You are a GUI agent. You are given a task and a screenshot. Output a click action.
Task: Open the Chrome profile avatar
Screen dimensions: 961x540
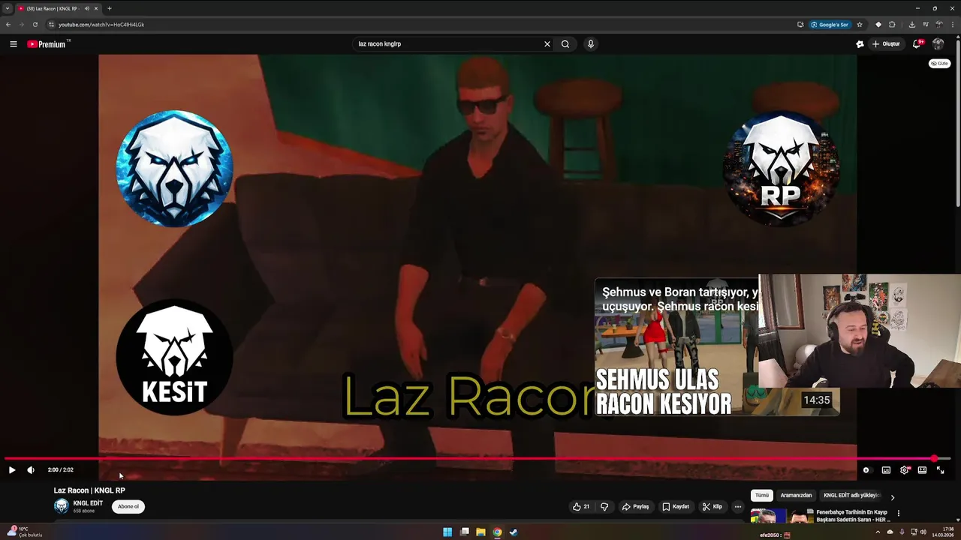[x=939, y=25]
